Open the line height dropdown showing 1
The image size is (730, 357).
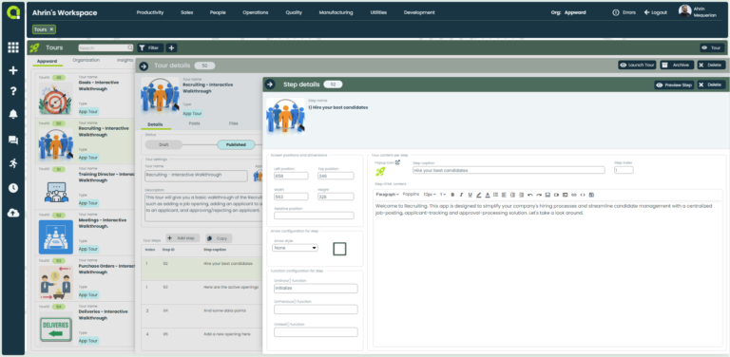[443, 195]
